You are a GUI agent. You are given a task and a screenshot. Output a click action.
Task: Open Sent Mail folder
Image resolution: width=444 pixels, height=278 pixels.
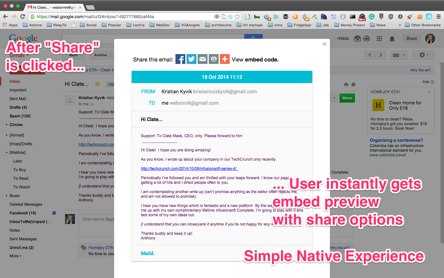pyautogui.click(x=18, y=99)
